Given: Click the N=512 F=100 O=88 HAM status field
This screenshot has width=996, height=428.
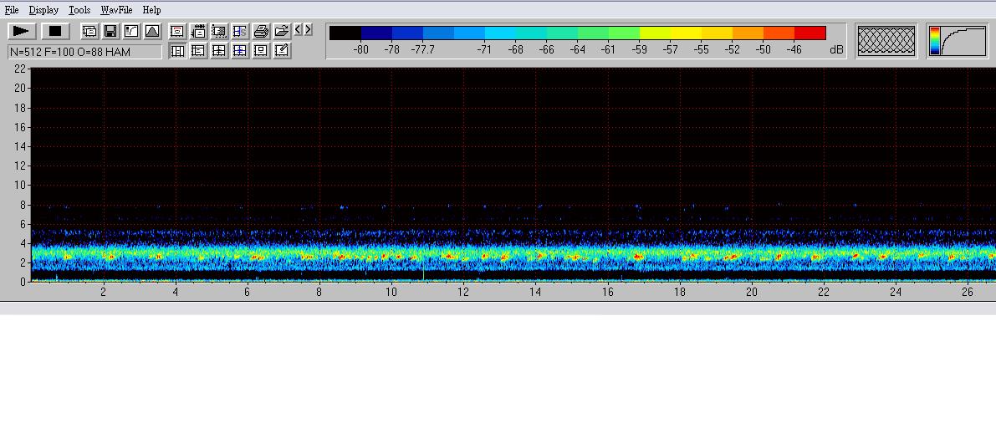Looking at the screenshot, I should pos(85,52).
